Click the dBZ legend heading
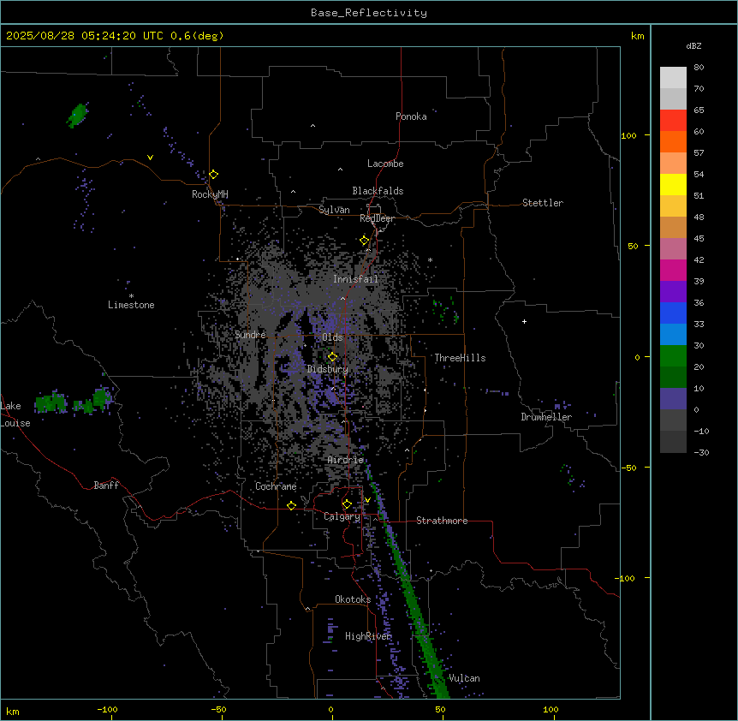 point(693,46)
